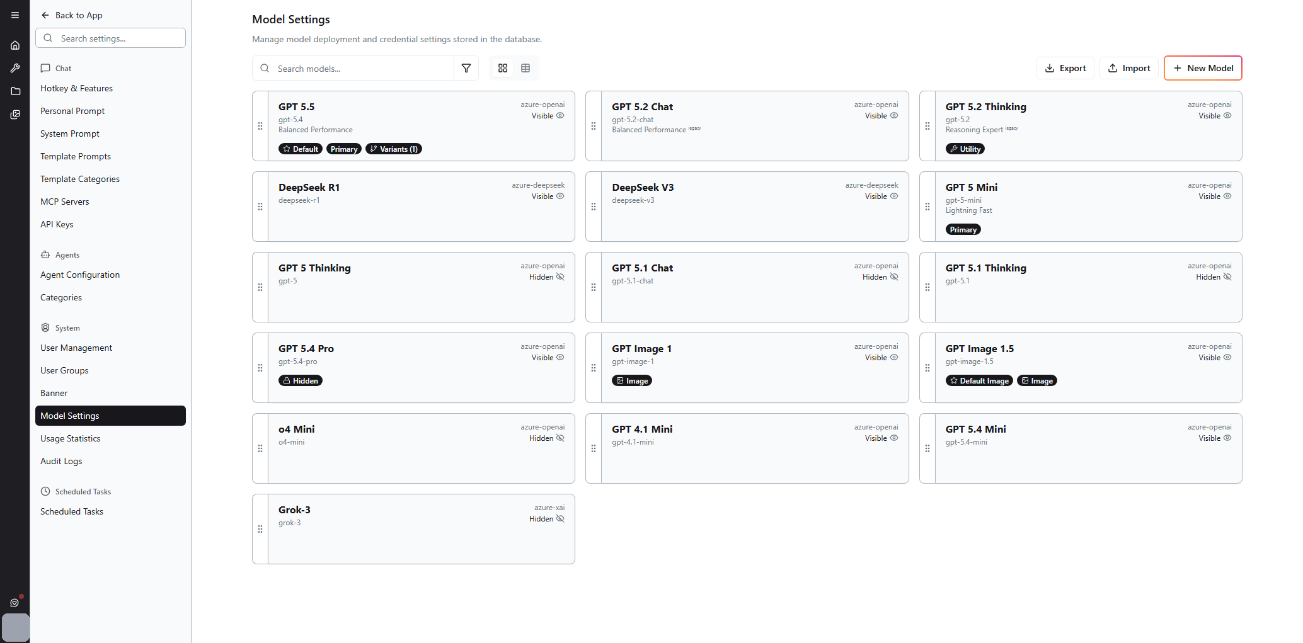The height and width of the screenshot is (643, 1303).
Task: Grab the drag handle of GPT 5.4 Pro card
Action: (260, 368)
